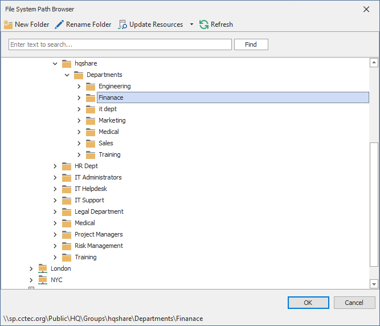The height and width of the screenshot is (326, 380).
Task: Select the Legal Department tree item
Action: [99, 211]
